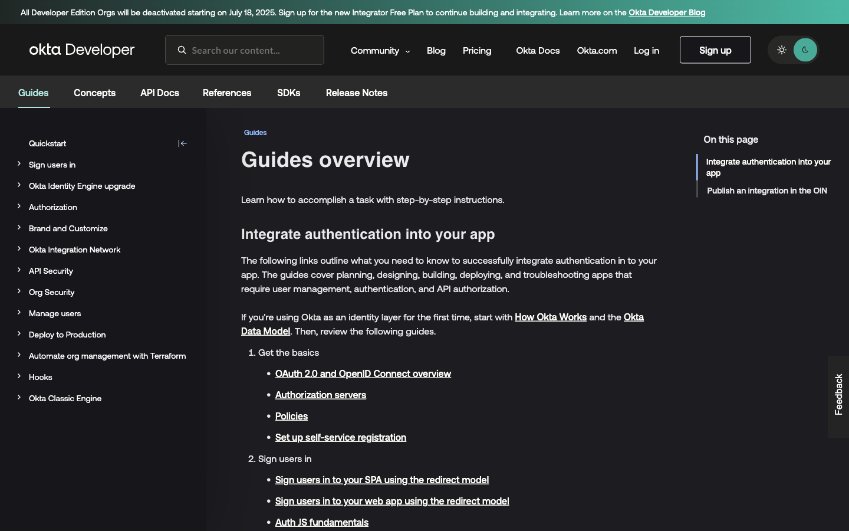This screenshot has height=531, width=849.
Task: Open the Authorization servers link
Action: 321,395
